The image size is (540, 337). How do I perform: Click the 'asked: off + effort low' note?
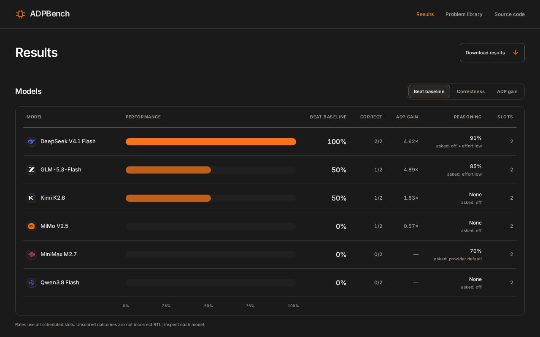(459, 146)
